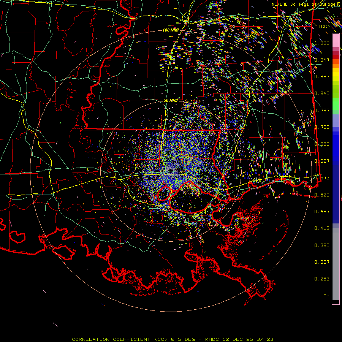Click the 0.413 scale value
The height and width of the screenshot is (342, 342).
pyautogui.click(x=322, y=228)
